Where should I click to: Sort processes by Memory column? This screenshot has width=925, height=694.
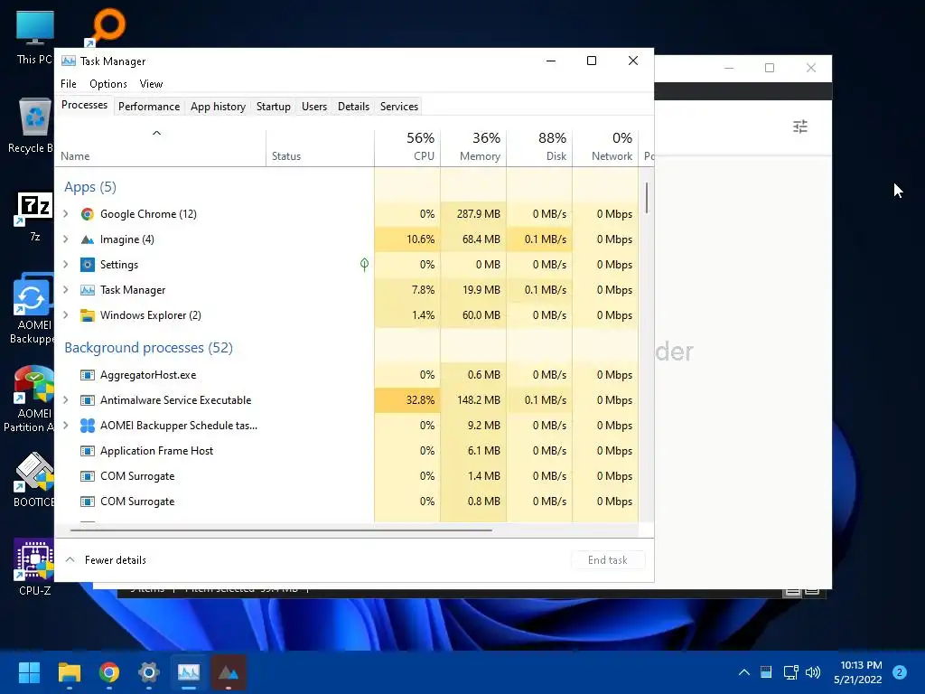473,146
